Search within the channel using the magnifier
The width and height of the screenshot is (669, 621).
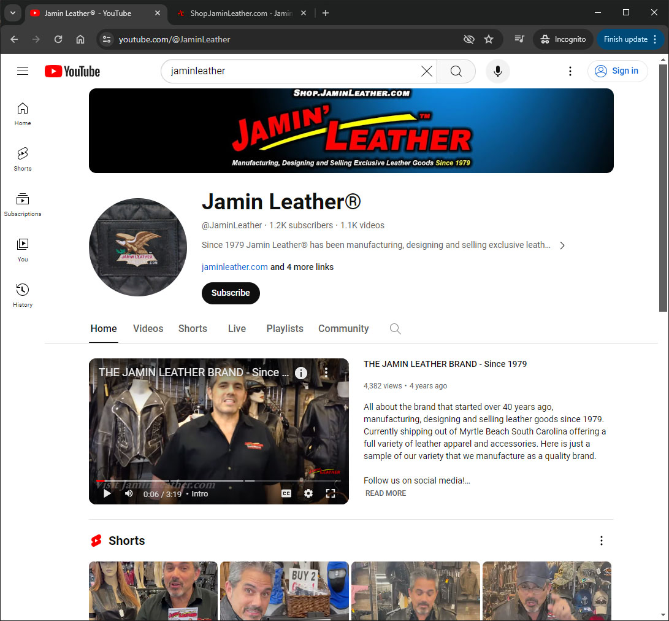click(x=395, y=328)
